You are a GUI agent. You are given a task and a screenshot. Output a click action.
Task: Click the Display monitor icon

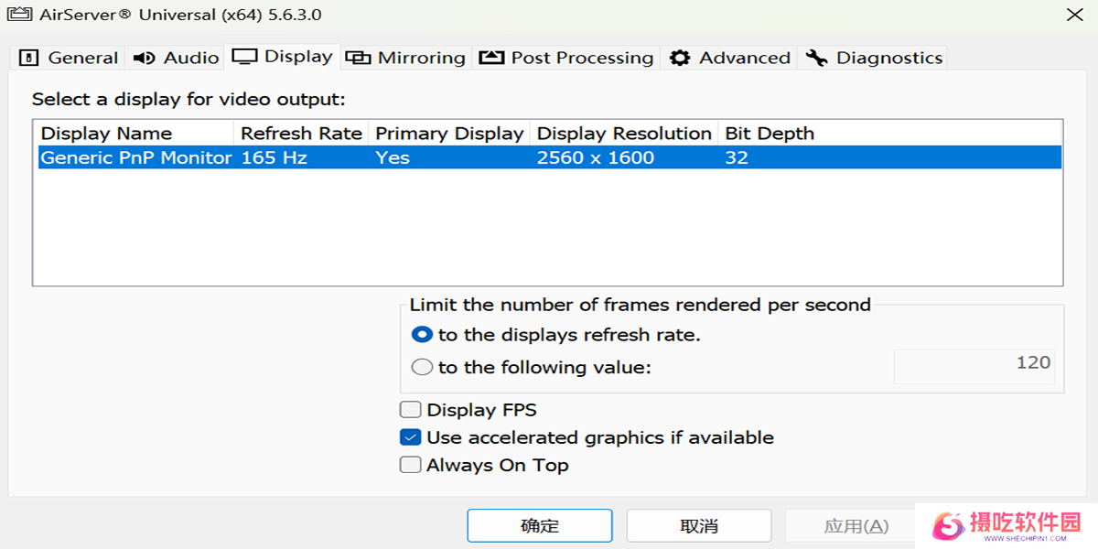pos(244,57)
